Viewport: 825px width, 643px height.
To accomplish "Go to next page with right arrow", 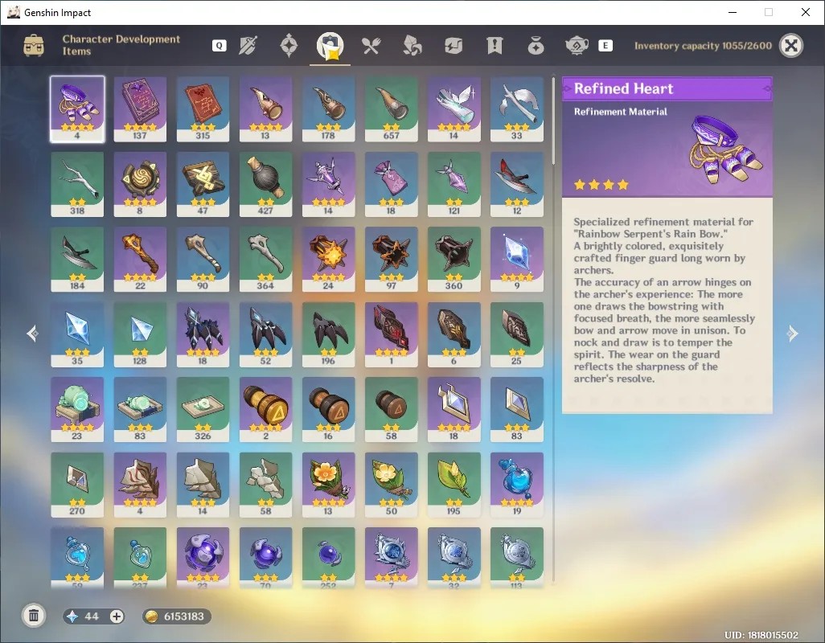I will pos(792,334).
